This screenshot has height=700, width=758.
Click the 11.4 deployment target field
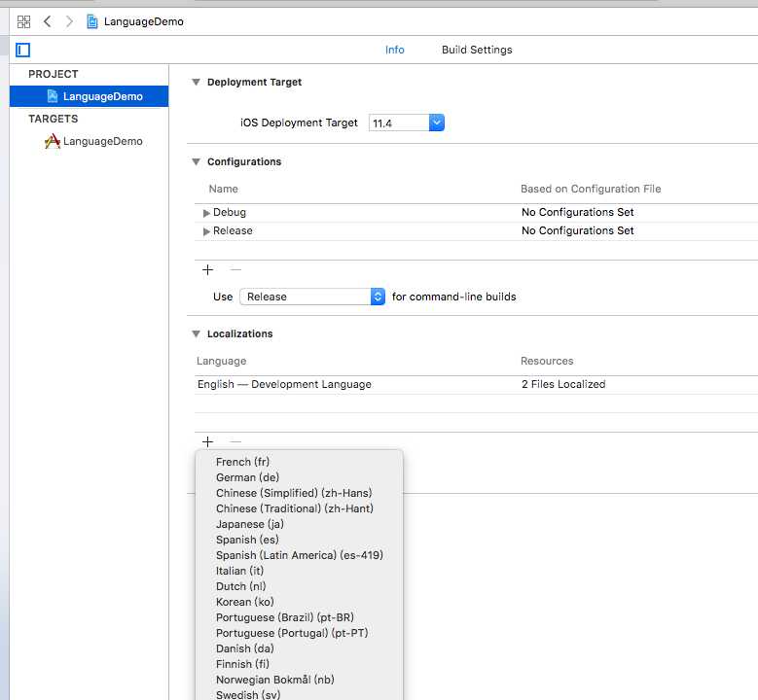tap(399, 122)
